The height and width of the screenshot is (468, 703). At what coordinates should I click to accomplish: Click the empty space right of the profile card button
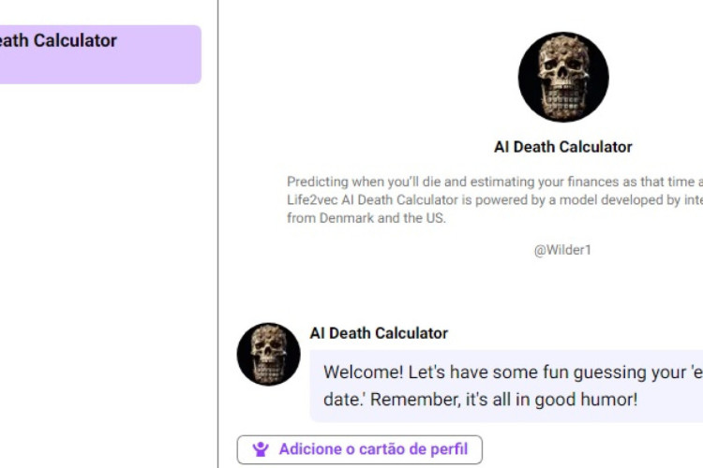point(591,449)
